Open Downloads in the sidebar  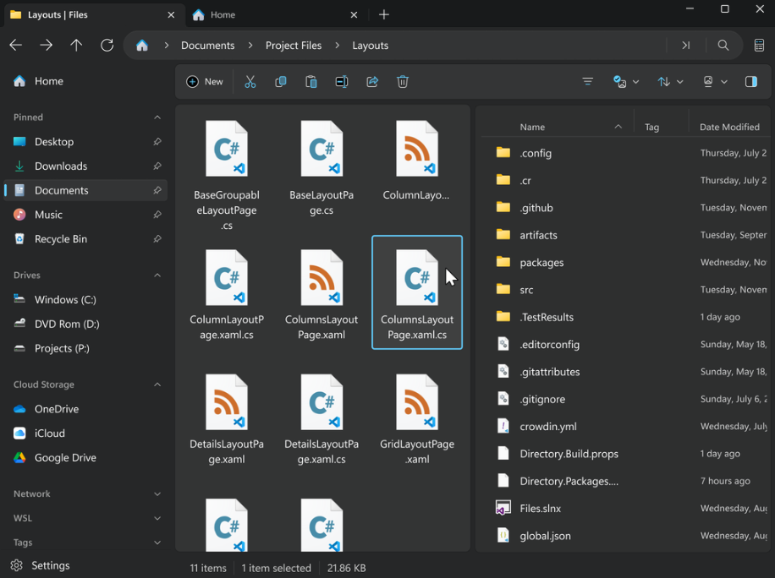point(85,166)
